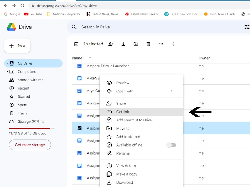The image size is (250, 187).
Task: Click the Get more storage button
Action: (30, 145)
